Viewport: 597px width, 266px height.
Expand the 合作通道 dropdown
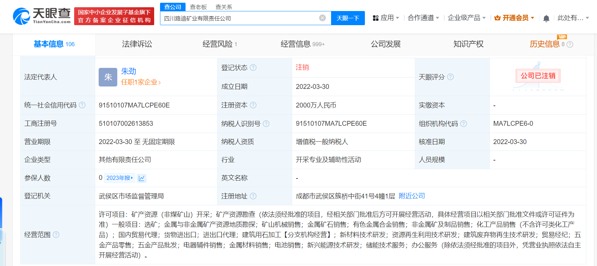point(437,18)
